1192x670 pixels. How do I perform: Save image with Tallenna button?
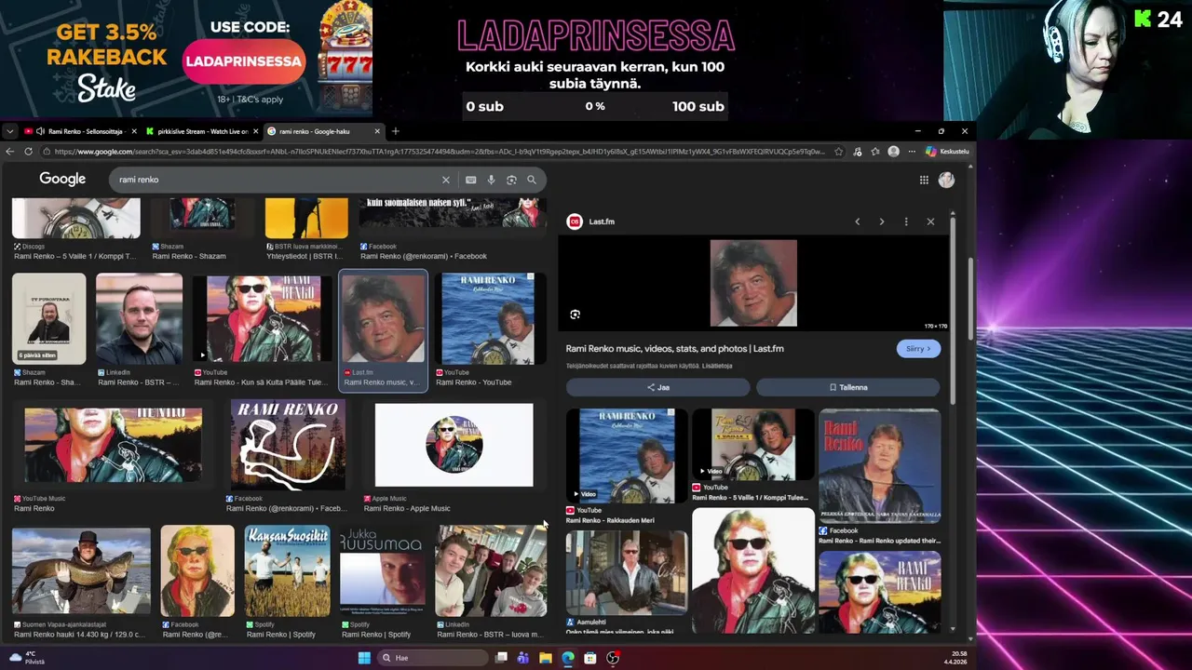[x=847, y=387]
